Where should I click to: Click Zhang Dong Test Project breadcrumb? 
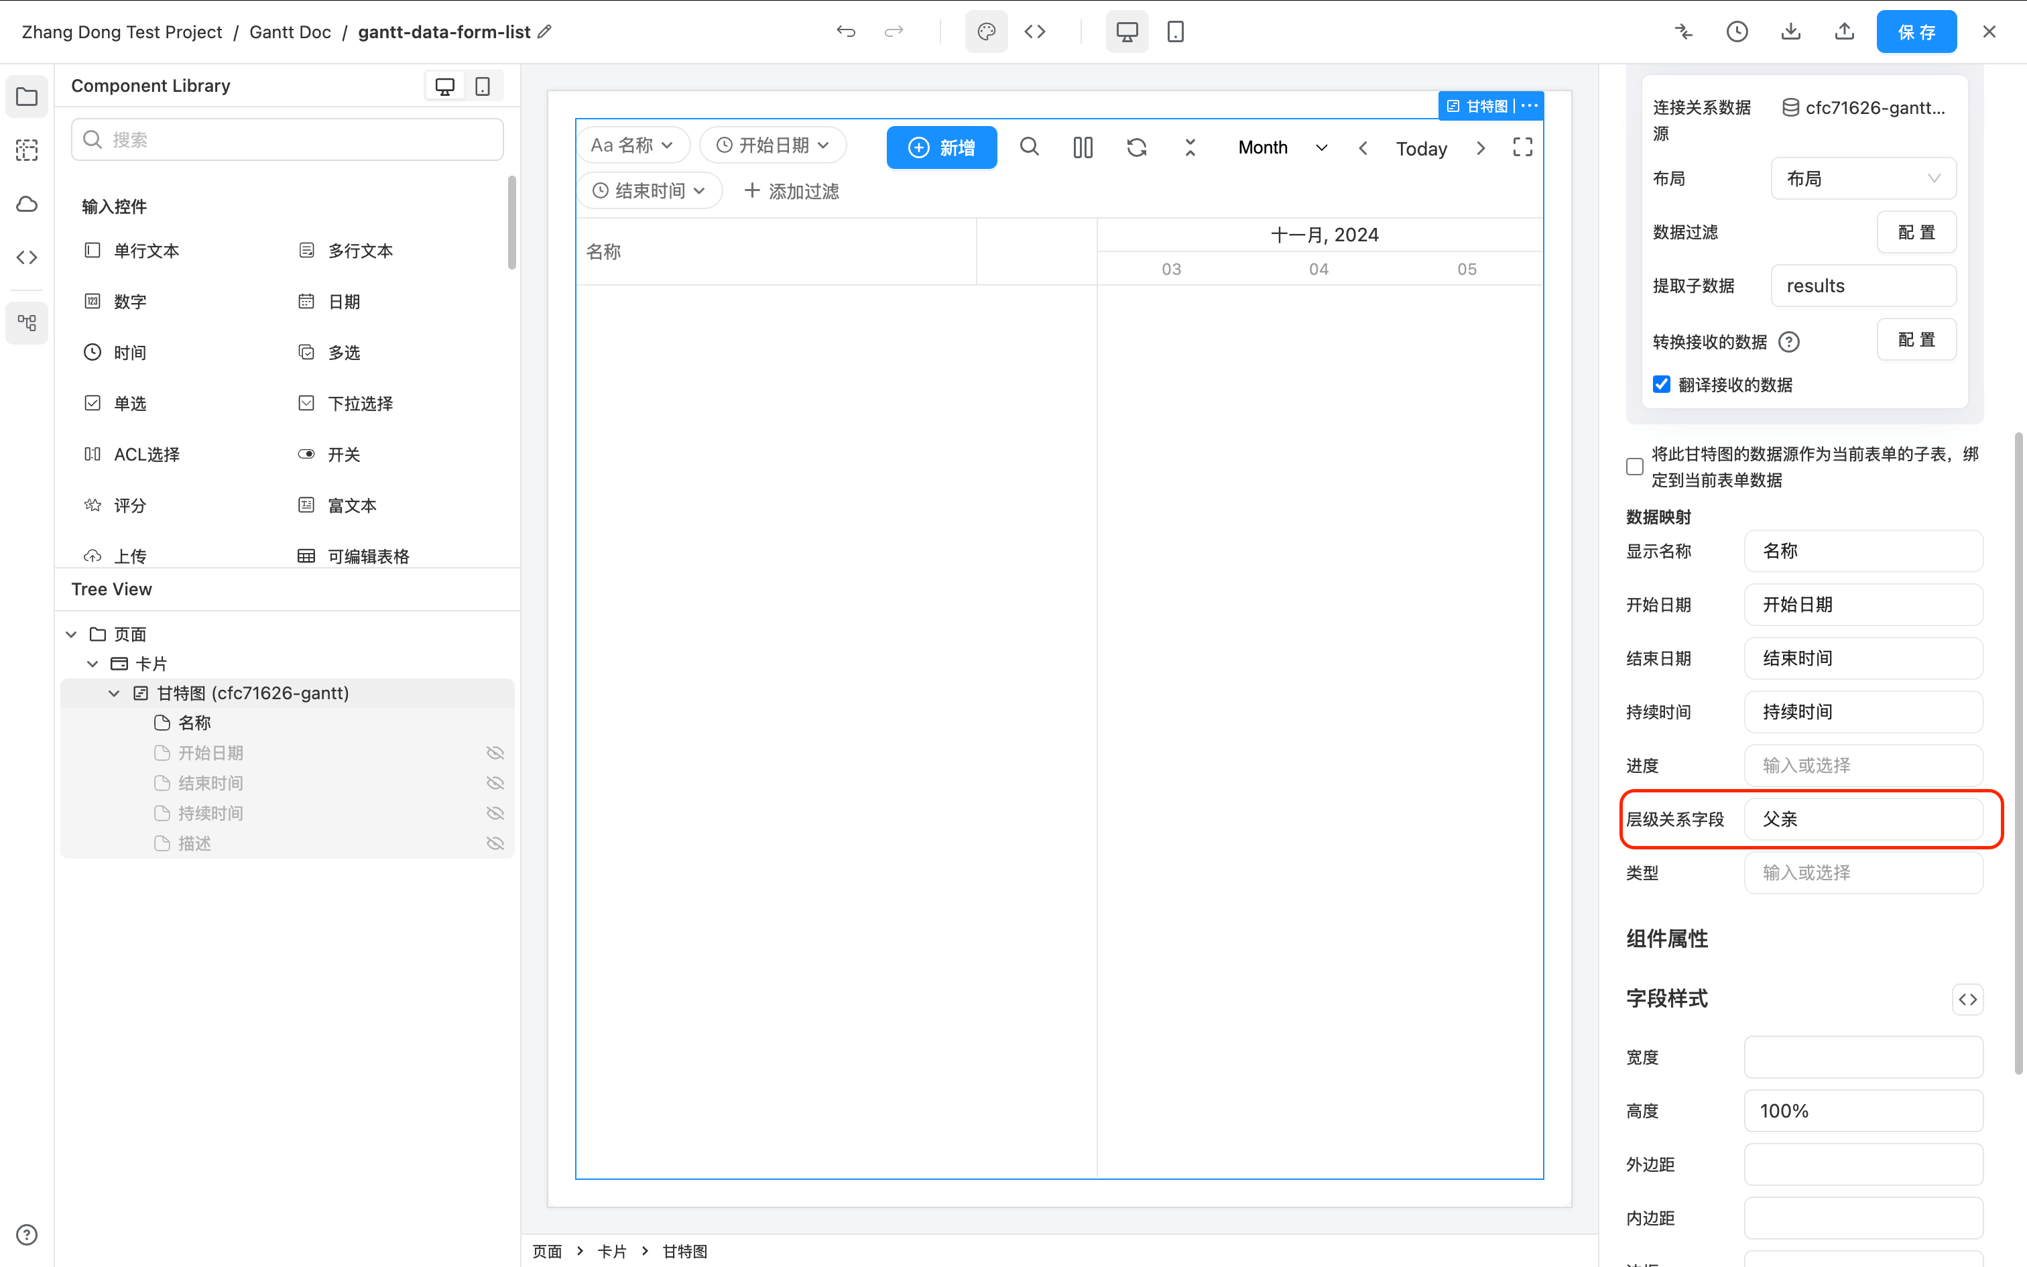tap(121, 32)
